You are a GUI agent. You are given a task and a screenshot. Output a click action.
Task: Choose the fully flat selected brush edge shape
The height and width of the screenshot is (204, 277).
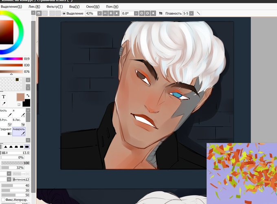tap(27, 147)
